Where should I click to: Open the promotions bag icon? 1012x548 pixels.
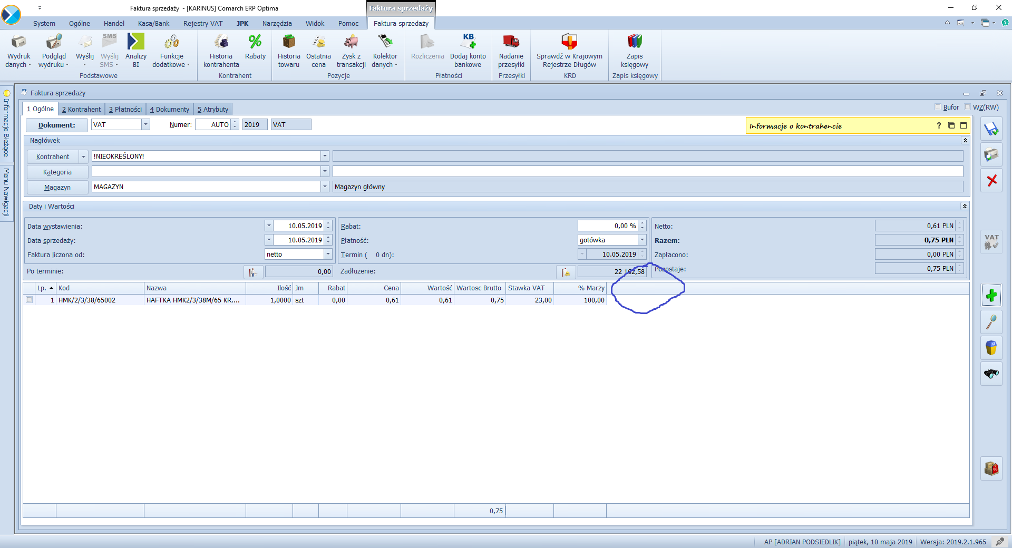coord(991,468)
